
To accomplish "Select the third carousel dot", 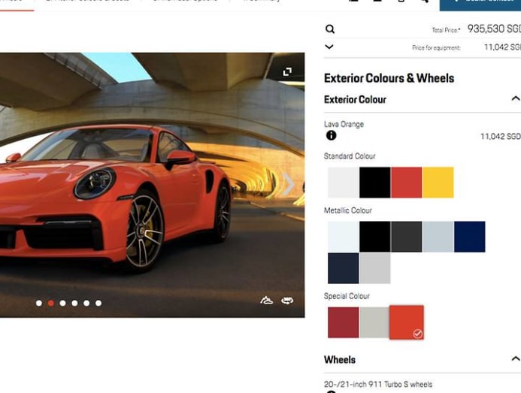I will (x=62, y=304).
